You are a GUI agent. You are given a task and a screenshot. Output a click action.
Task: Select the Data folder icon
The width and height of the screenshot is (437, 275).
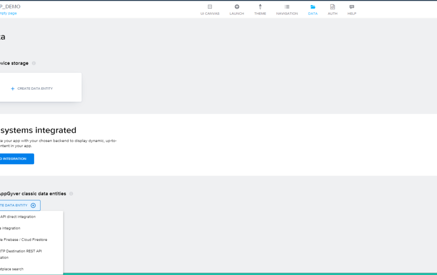313,7
